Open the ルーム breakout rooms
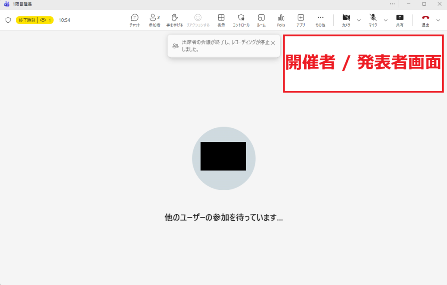Image resolution: width=447 pixels, height=285 pixels. 261,20
